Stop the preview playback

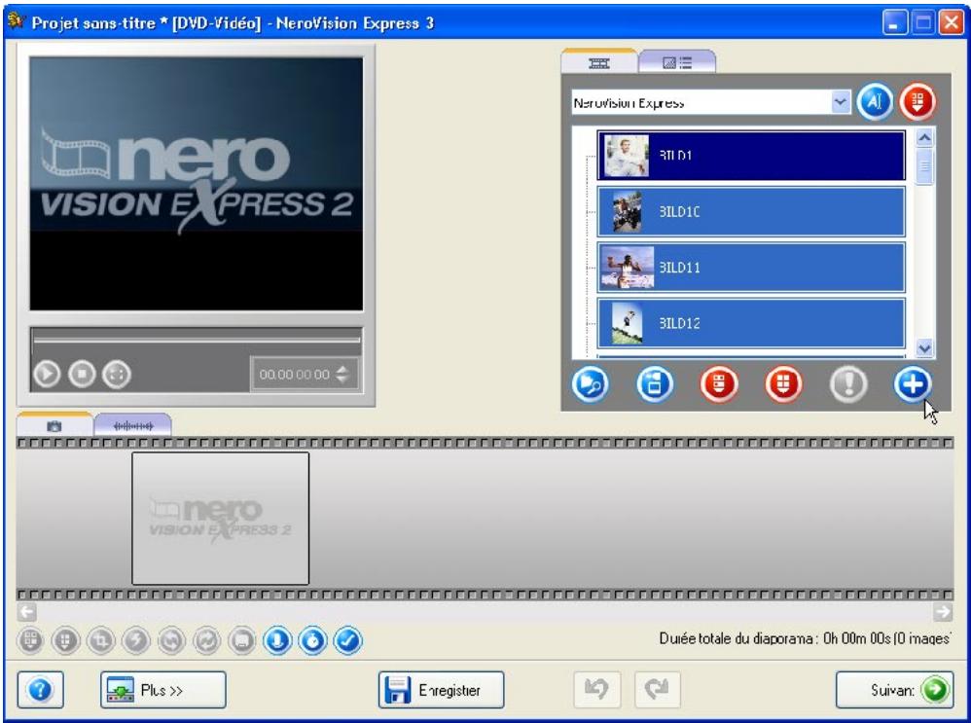tap(83, 375)
